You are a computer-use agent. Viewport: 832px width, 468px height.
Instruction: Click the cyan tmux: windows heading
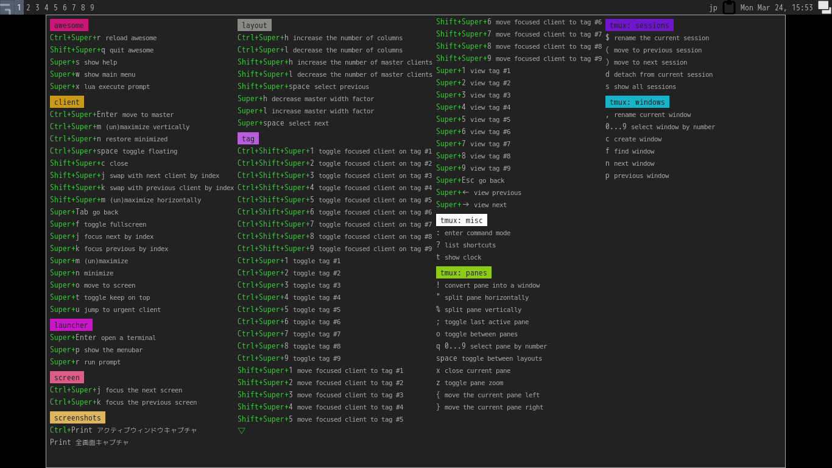[x=637, y=102]
